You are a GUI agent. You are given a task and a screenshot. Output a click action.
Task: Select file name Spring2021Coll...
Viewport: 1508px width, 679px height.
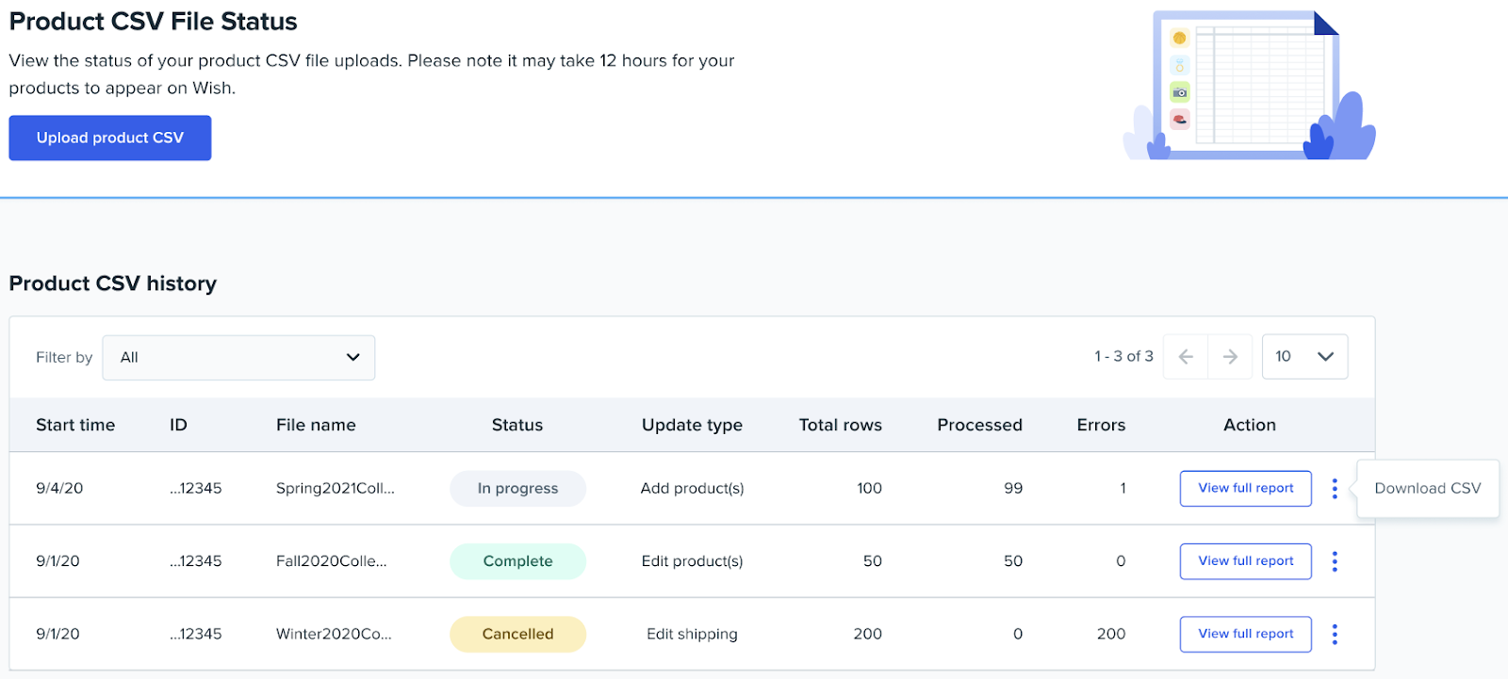click(335, 488)
